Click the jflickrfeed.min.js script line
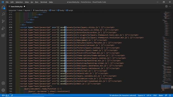The height and width of the screenshot is (97, 173). (70, 53)
